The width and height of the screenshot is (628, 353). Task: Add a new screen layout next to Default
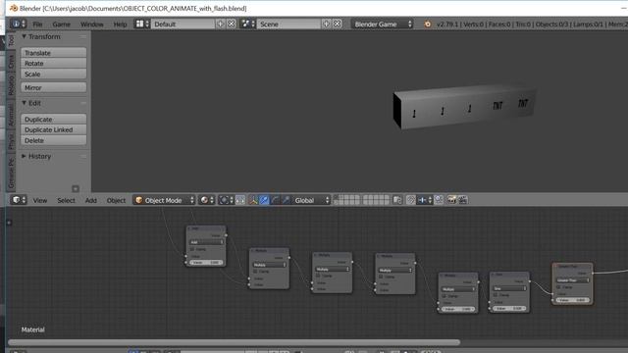click(x=220, y=24)
